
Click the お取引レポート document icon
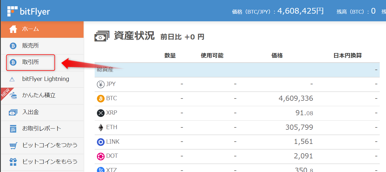[13, 129]
